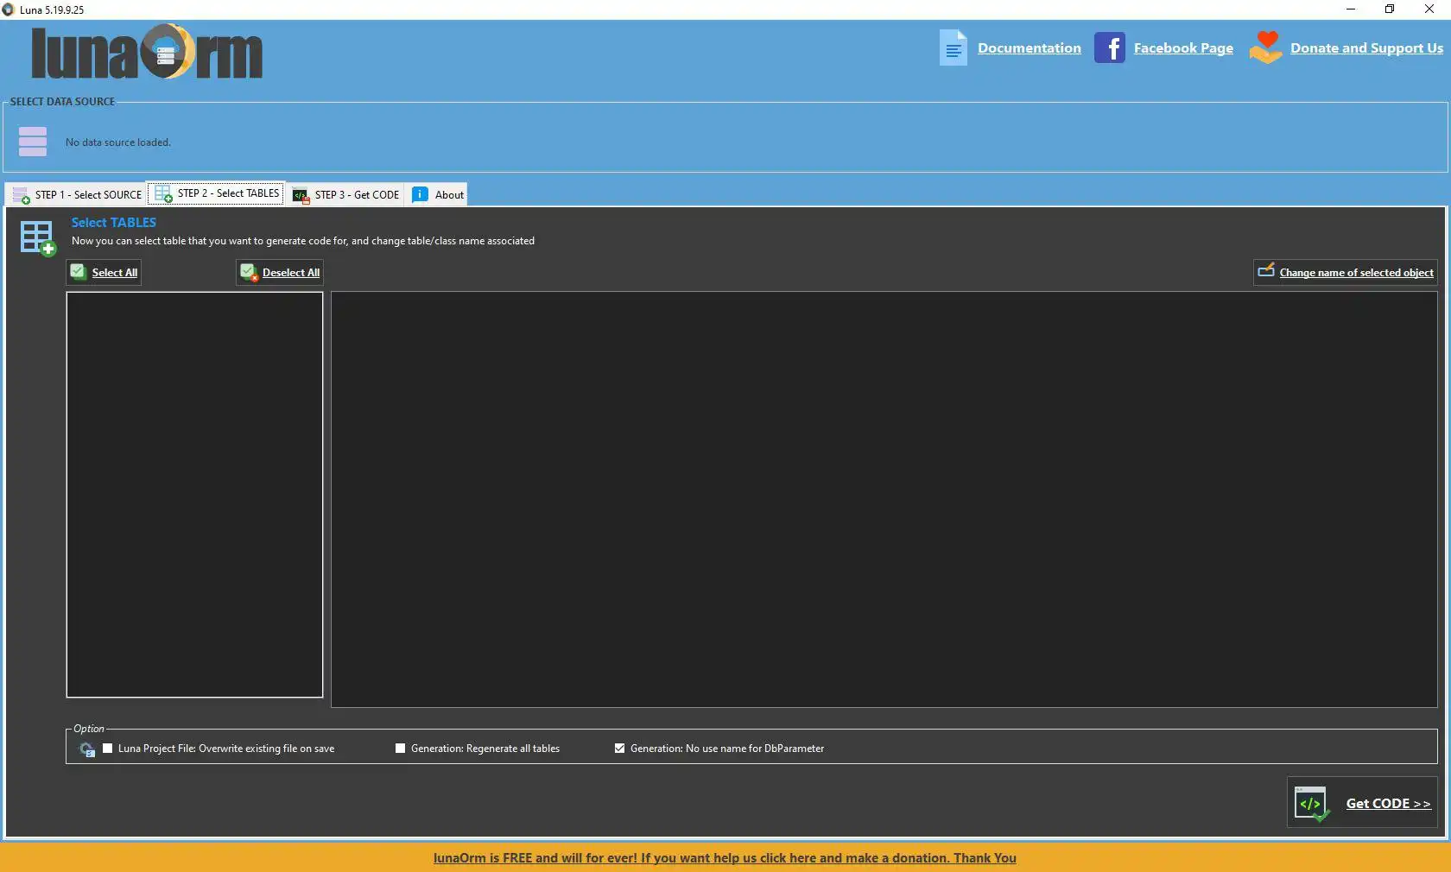Click the Documentation page icon

pos(954,47)
